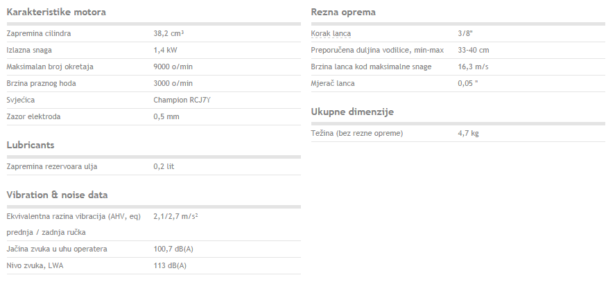
Task: Select the Champion RCJ7Y spark plug value
Action: point(182,100)
